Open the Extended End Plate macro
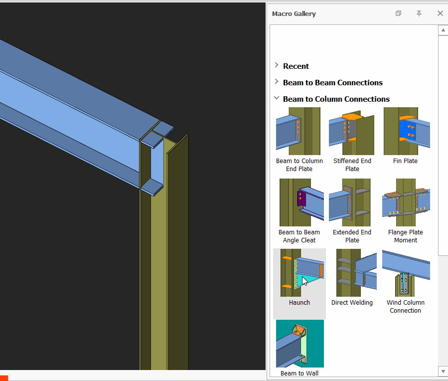Screen dimensions: 448x381 click(x=352, y=203)
